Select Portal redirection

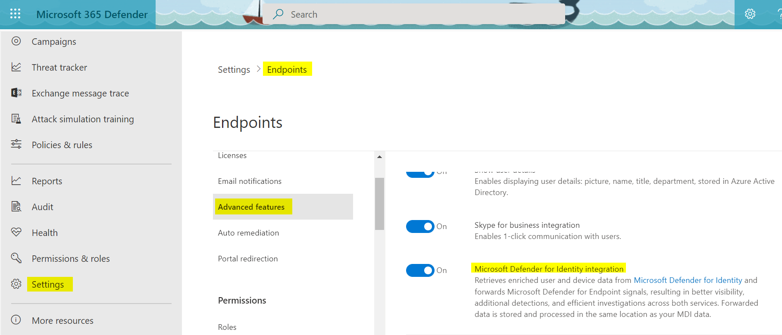click(248, 259)
